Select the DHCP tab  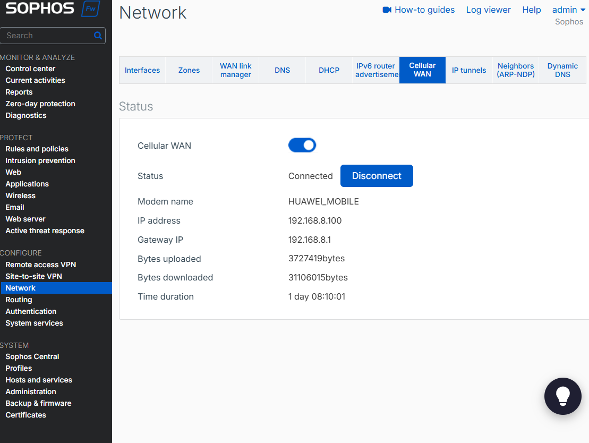(x=329, y=70)
